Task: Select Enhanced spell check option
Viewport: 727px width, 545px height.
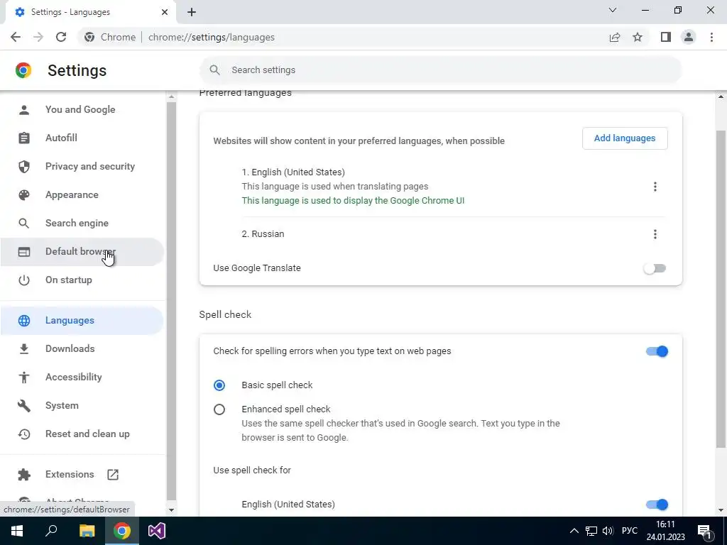Action: [219, 409]
